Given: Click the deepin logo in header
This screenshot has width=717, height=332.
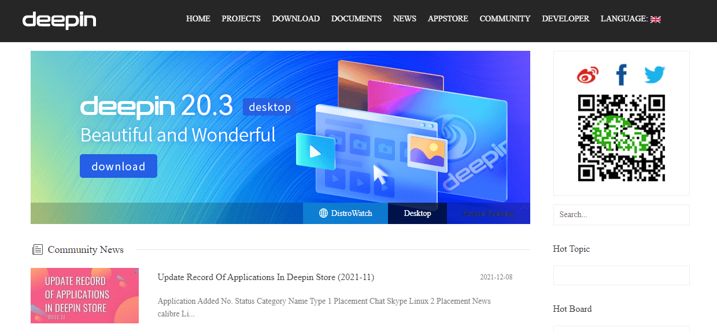Looking at the screenshot, I should pyautogui.click(x=59, y=20).
